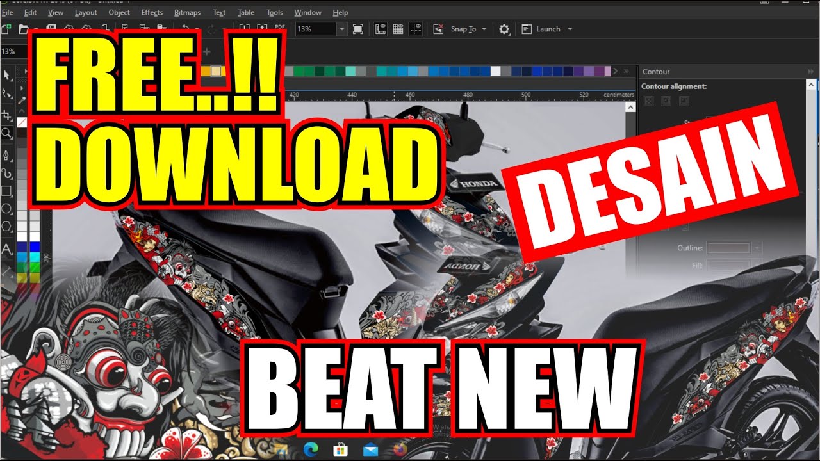Open Firefox from the taskbar
Viewport: 820px width, 461px height.
tap(401, 450)
